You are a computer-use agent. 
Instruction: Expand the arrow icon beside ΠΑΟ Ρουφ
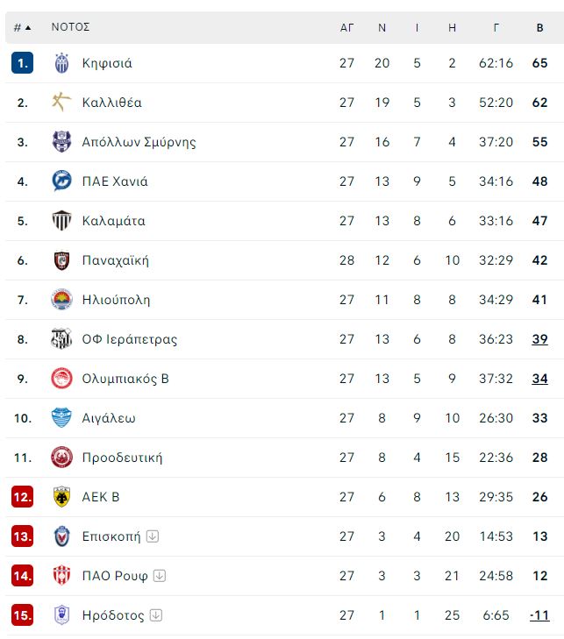160,575
